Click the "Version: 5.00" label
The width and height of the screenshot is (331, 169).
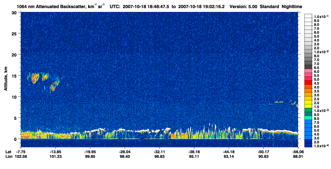243,7
